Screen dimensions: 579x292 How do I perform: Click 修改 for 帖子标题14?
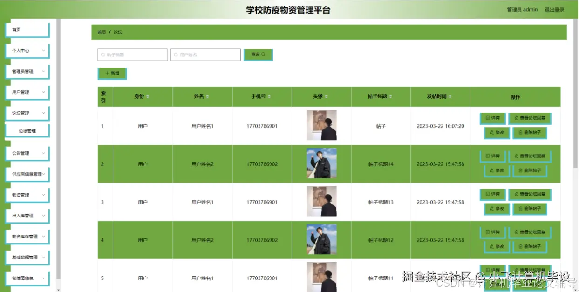point(497,171)
